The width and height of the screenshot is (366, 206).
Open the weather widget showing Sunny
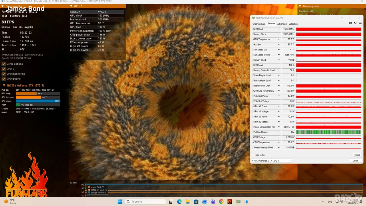click(x=11, y=202)
